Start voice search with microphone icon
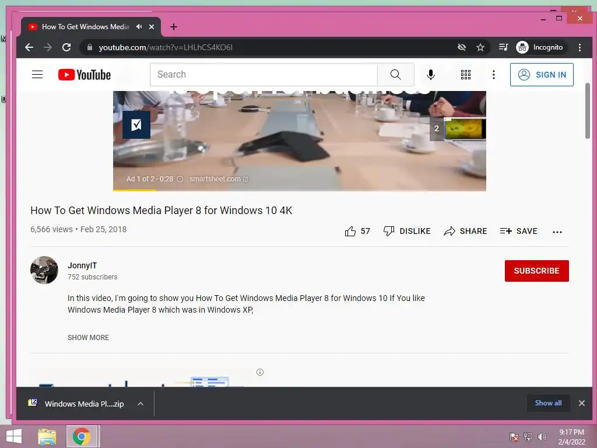This screenshot has height=448, width=597. 431,75
